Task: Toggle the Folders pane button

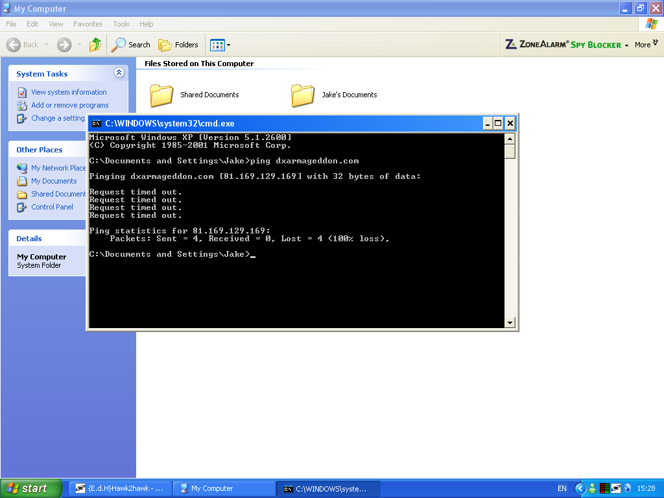Action: point(178,45)
